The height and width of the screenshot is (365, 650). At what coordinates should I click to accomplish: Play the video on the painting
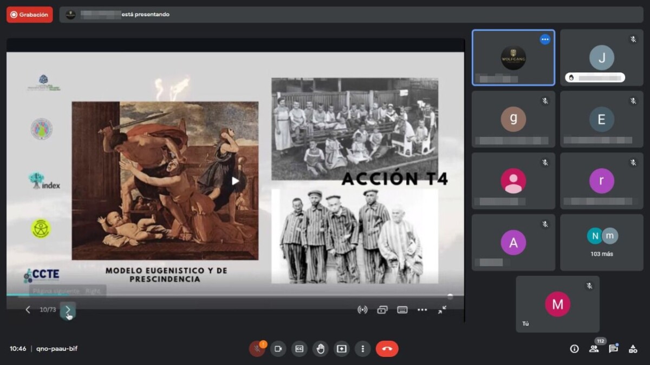[235, 181]
